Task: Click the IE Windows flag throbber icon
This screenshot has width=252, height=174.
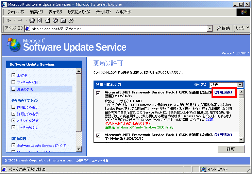Action: coord(243,12)
